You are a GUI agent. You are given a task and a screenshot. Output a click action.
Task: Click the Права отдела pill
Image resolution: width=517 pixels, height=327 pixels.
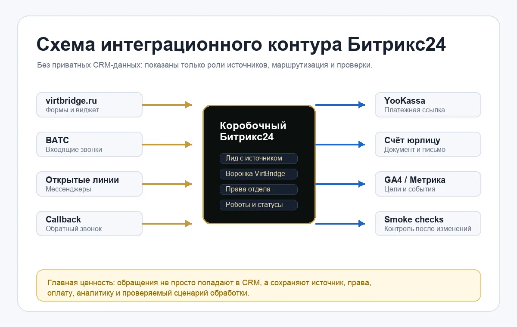click(258, 189)
